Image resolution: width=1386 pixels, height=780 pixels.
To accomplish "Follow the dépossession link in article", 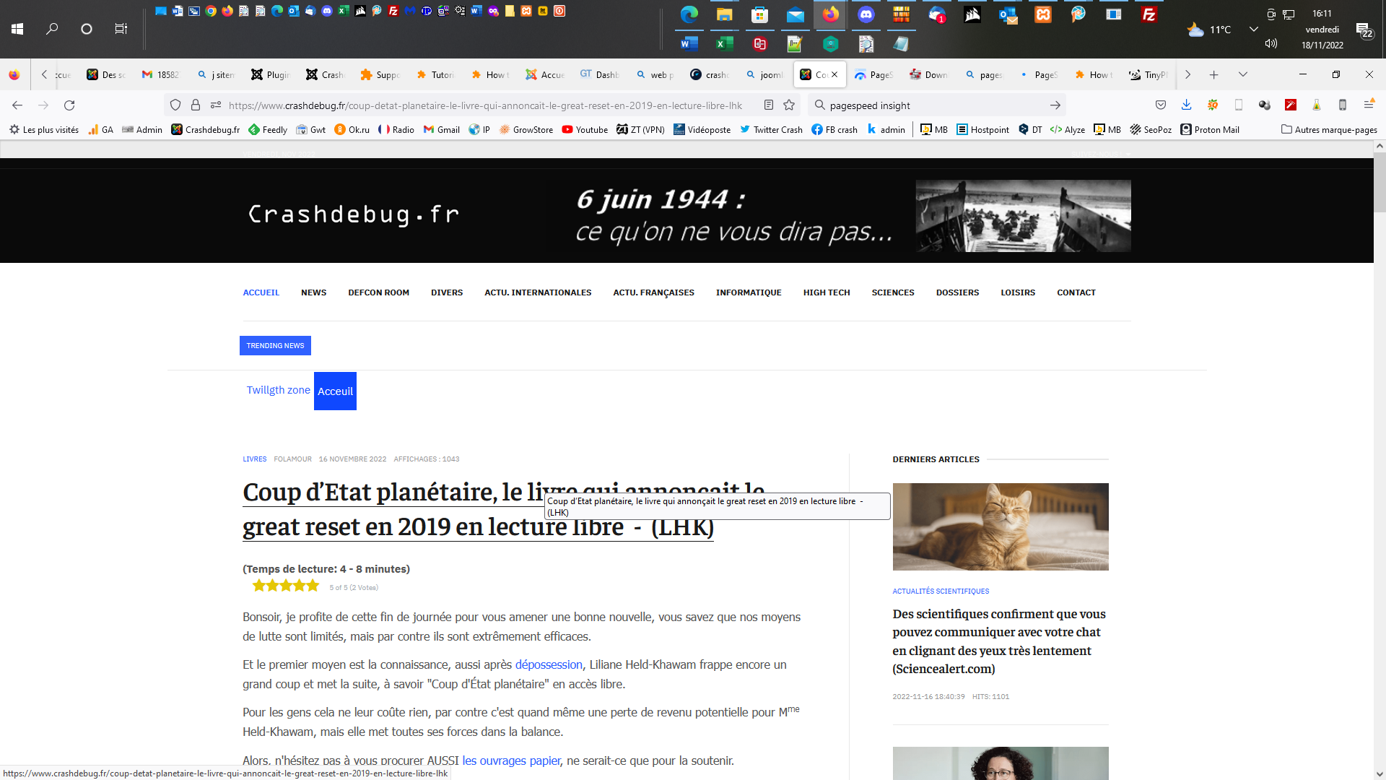I will coord(548,664).
